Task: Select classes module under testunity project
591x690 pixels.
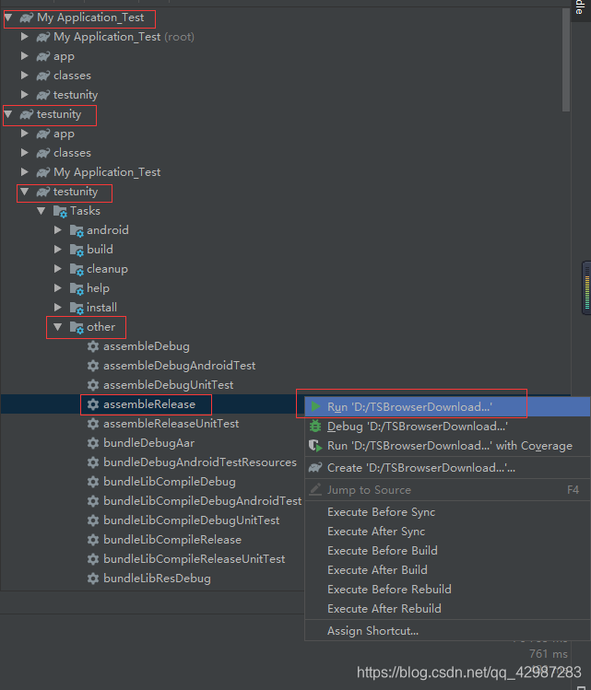Action: [72, 153]
